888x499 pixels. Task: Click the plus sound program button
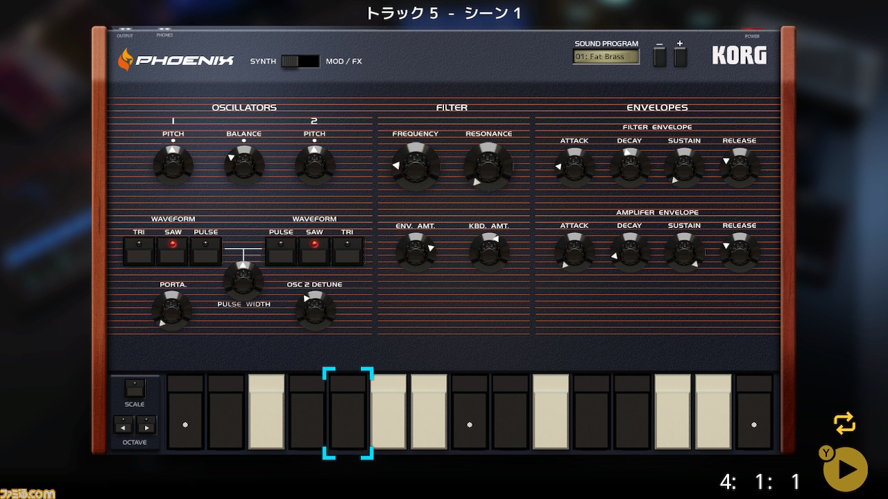tap(680, 56)
